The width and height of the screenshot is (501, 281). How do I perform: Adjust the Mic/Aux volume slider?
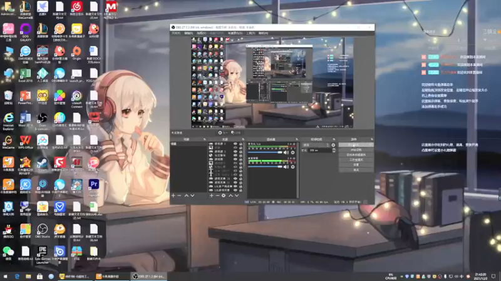pyautogui.click(x=265, y=152)
